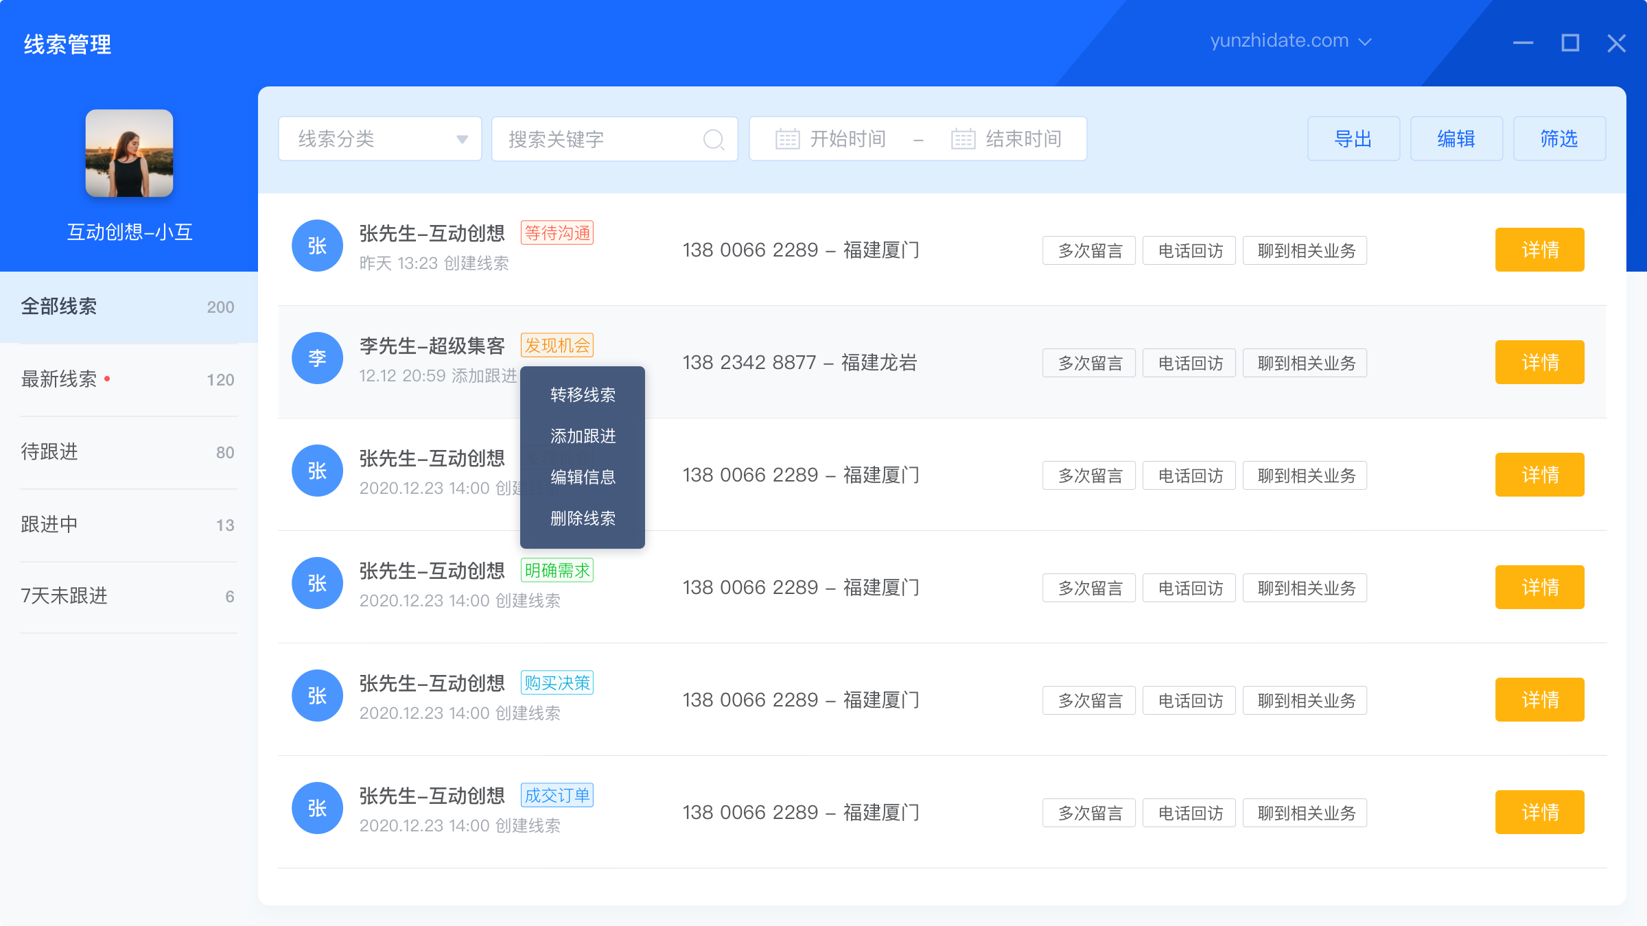Click the user profile photo 互动创想-小互
The height and width of the screenshot is (926, 1647).
tap(129, 153)
